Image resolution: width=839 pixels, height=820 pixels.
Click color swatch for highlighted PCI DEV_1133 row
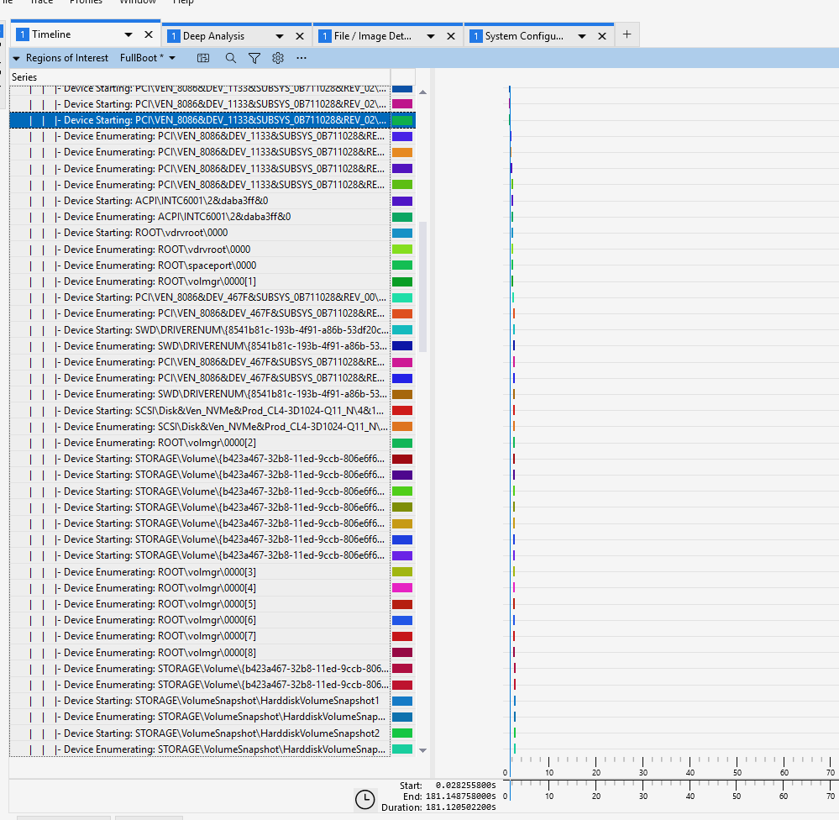click(402, 120)
